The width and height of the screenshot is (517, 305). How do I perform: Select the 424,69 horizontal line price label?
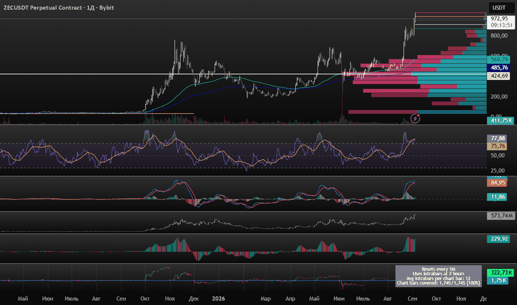tap(499, 76)
